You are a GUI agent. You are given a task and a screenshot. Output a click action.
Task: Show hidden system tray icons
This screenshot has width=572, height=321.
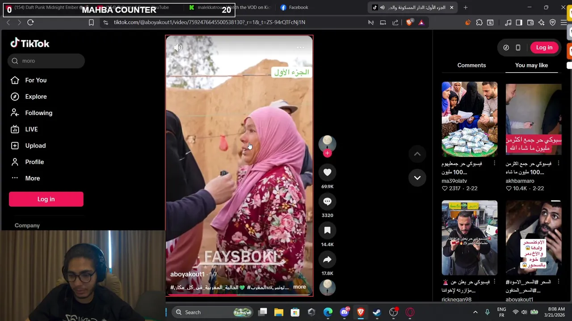point(475,312)
